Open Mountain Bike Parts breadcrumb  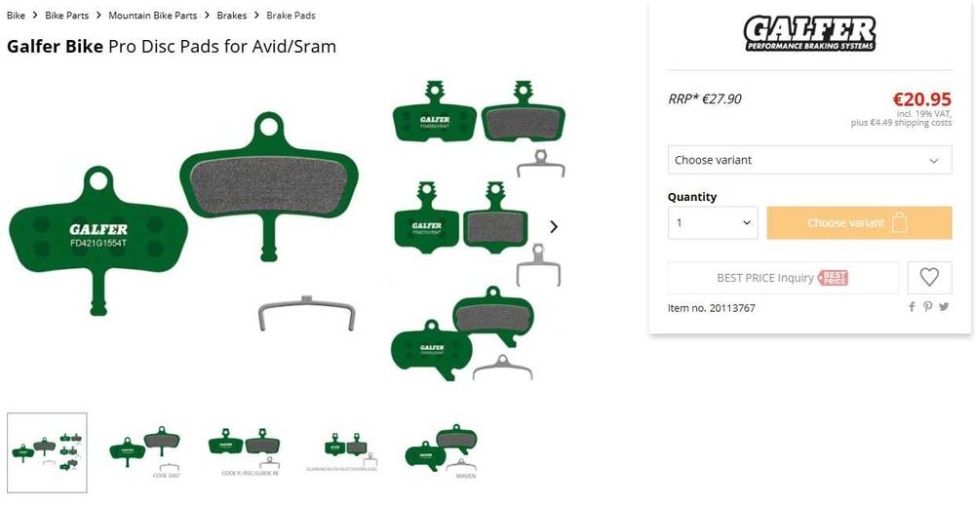point(152,16)
